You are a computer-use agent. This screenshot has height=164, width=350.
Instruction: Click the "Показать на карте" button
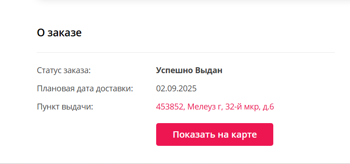pyautogui.click(x=215, y=134)
